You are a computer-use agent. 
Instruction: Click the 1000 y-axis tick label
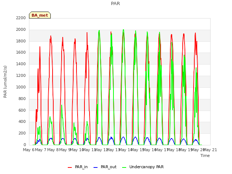point(21,87)
